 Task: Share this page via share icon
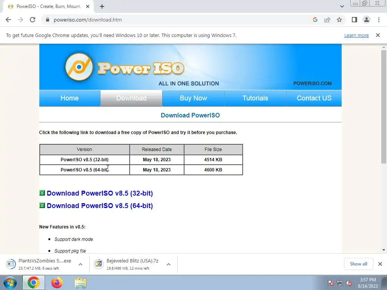327,20
